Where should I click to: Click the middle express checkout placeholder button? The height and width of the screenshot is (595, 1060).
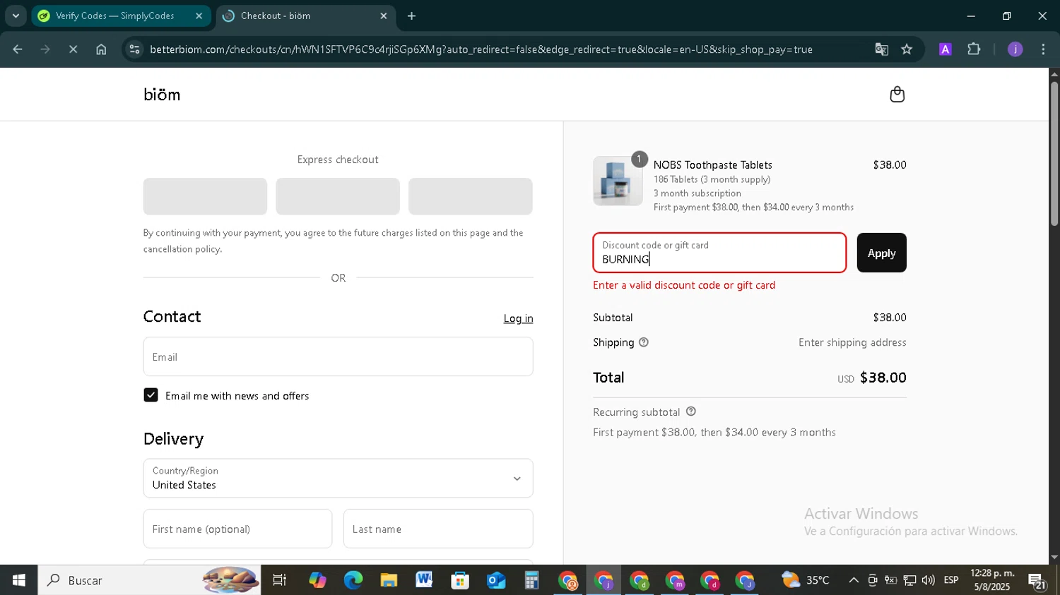click(x=338, y=196)
